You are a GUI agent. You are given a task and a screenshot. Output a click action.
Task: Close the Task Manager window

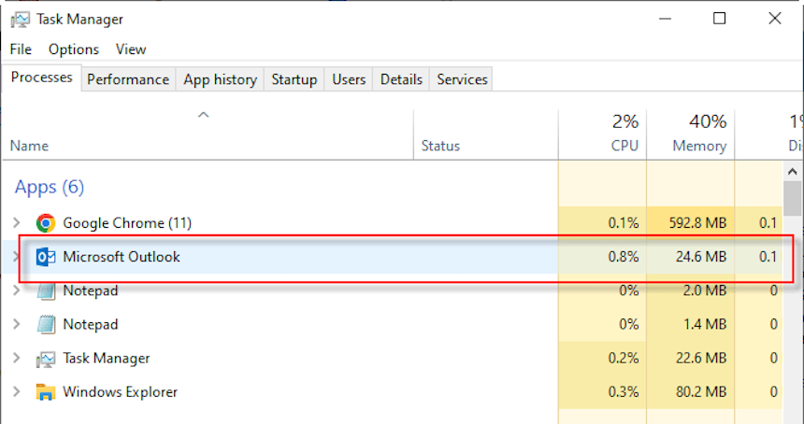tap(775, 19)
